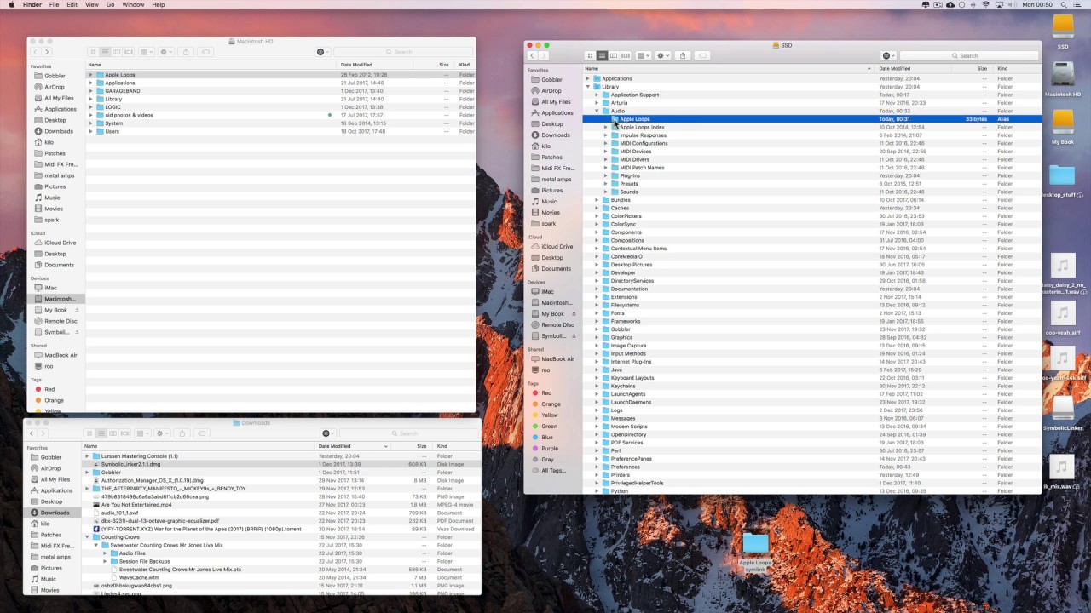The width and height of the screenshot is (1091, 613).
Task: Click All Tags… in the SSD sidebar
Action: (x=552, y=471)
